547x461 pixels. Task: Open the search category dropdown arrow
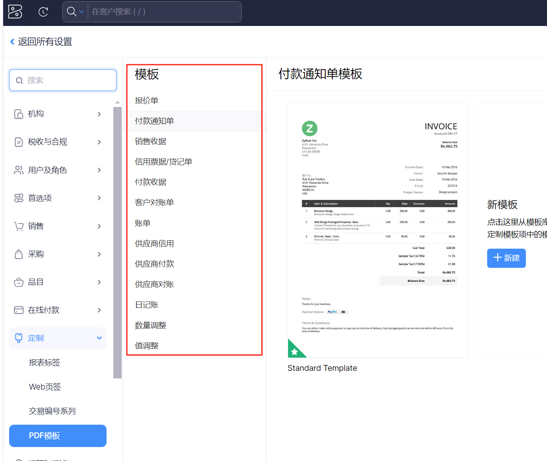pos(81,12)
